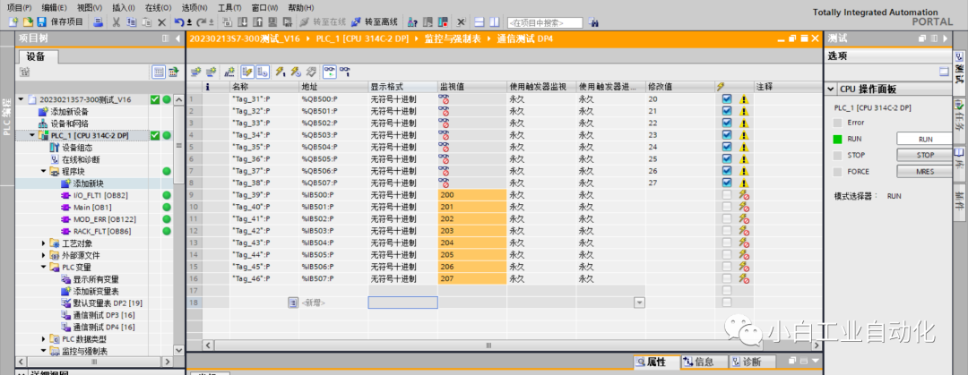Click the split editor horizontally icon

(x=480, y=22)
